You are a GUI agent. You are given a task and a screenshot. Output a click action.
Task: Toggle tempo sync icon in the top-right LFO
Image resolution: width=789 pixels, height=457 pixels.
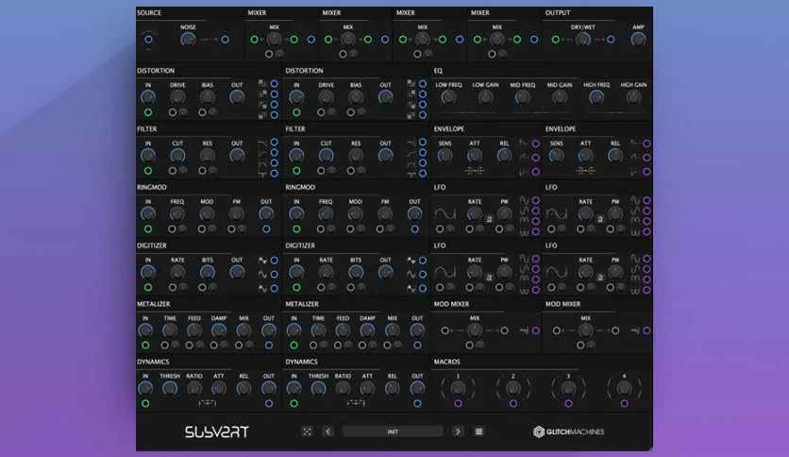600,219
